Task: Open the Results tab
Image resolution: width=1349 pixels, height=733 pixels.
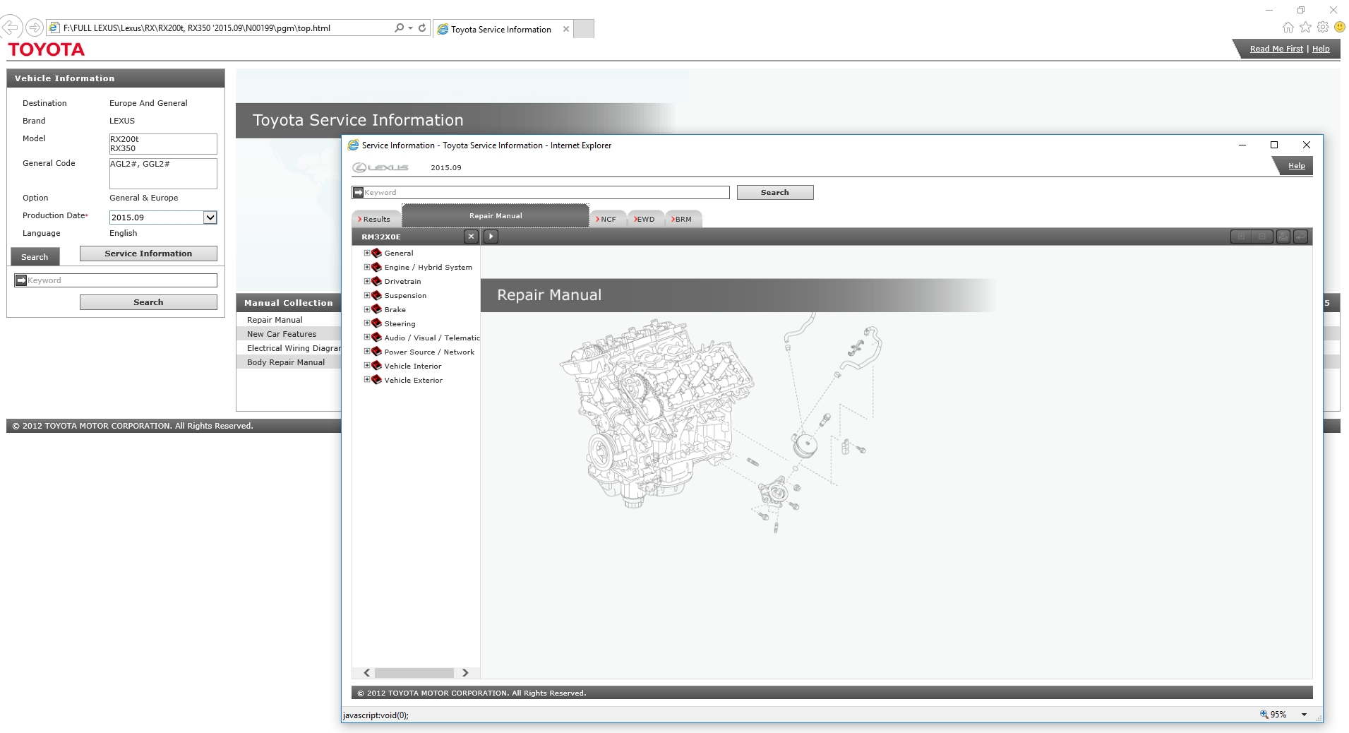Action: tap(376, 219)
